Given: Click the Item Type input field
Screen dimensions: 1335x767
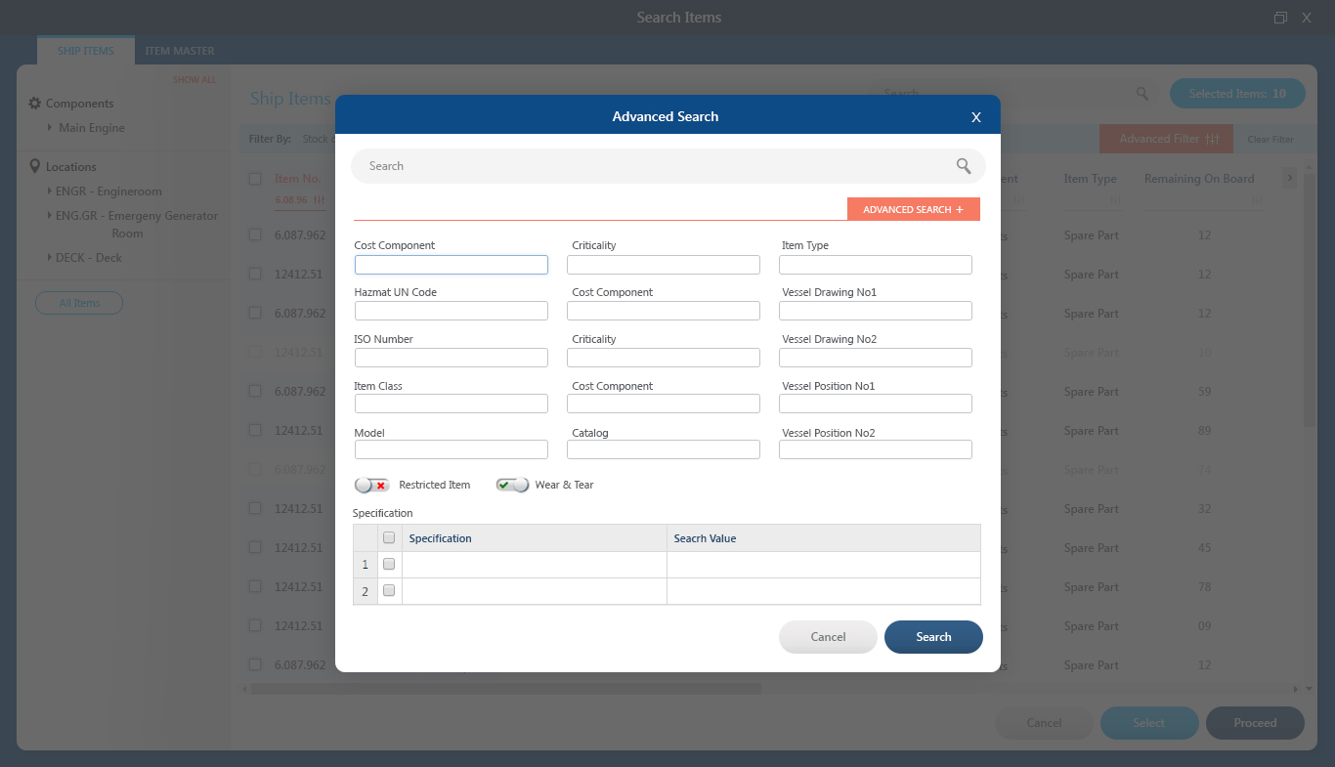Looking at the screenshot, I should (x=876, y=265).
